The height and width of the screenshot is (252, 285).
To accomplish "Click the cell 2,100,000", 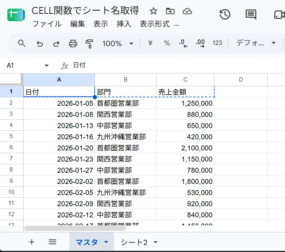I will [x=185, y=148].
